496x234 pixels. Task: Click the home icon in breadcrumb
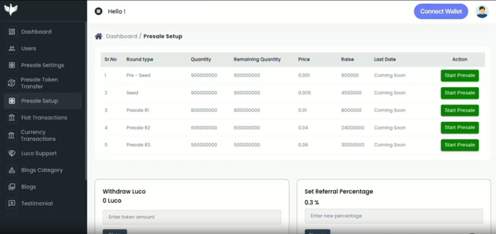[98, 36]
